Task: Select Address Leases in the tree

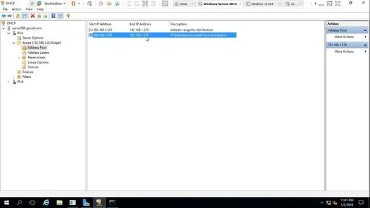Action: 38,53
